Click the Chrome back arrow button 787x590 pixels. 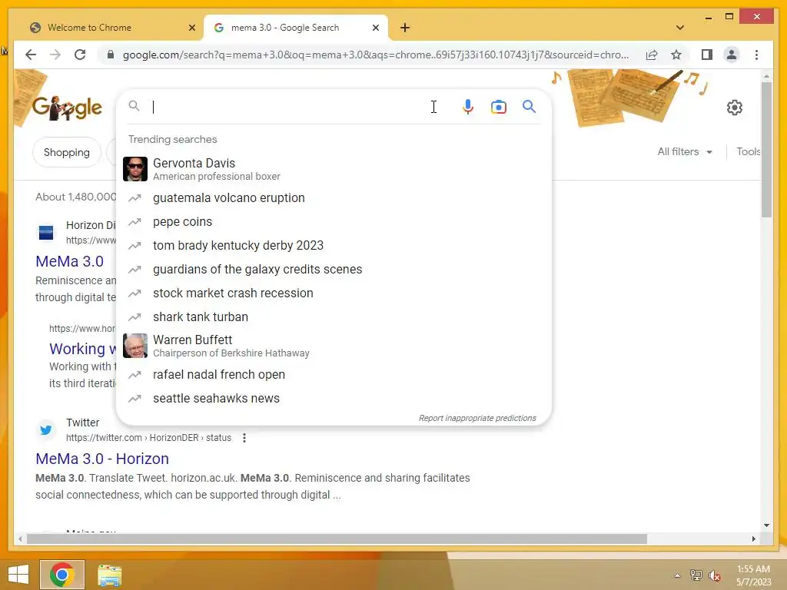31,55
